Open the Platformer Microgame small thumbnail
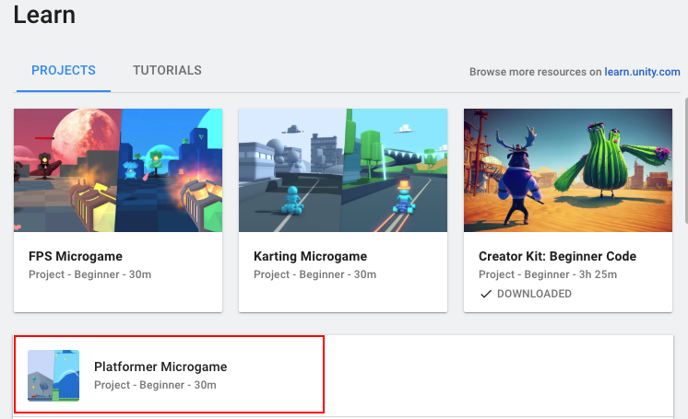This screenshot has width=688, height=419. point(53,376)
